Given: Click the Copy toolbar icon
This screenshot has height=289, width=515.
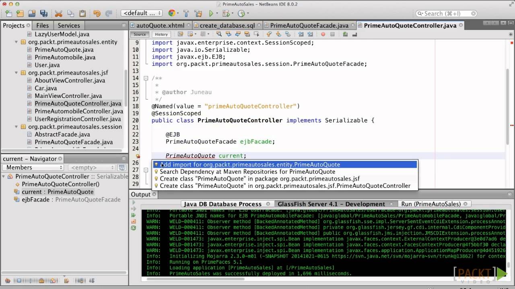Looking at the screenshot, I should (x=70, y=14).
